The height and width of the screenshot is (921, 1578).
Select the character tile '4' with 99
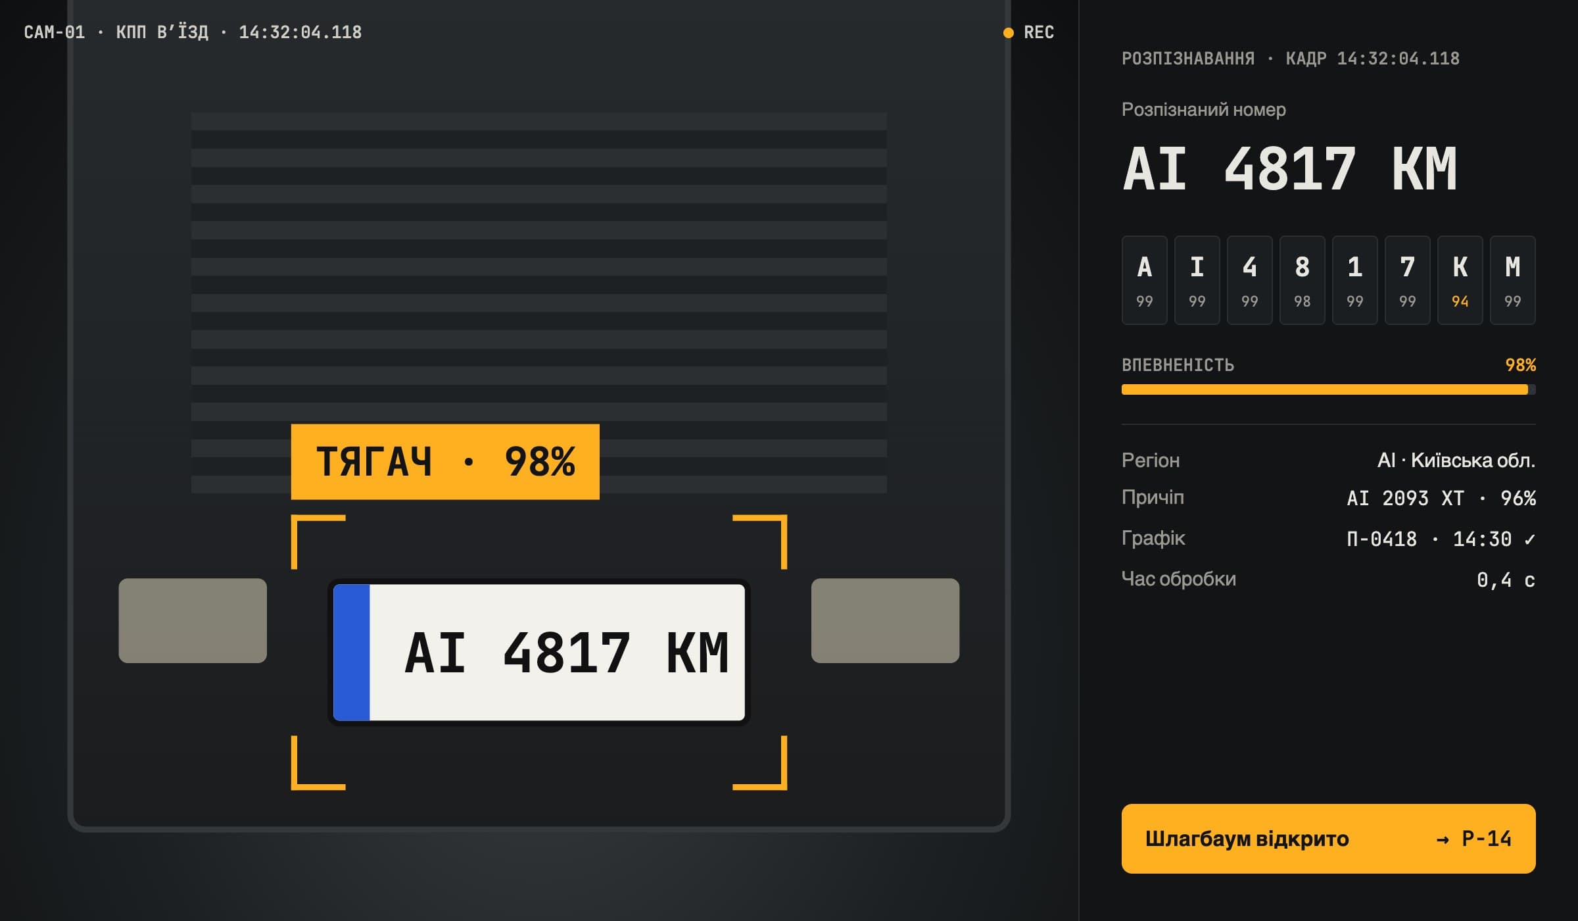coord(1249,280)
